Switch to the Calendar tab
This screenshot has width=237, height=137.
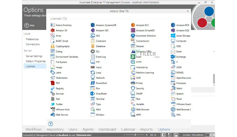pos(128,129)
